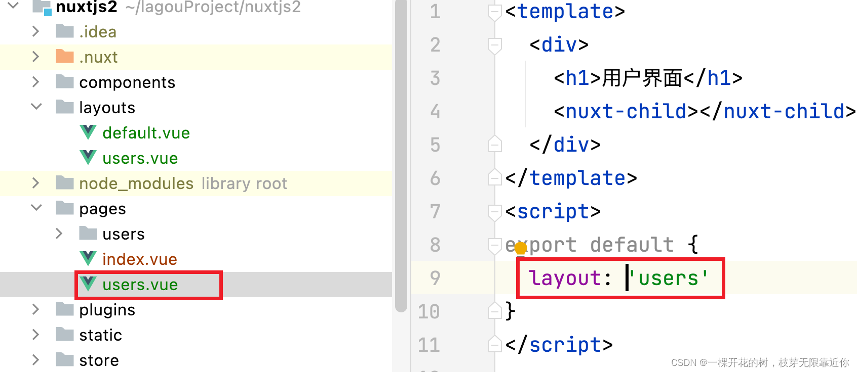Click the layouts folder icon
The height and width of the screenshot is (372, 857).
tap(65, 107)
